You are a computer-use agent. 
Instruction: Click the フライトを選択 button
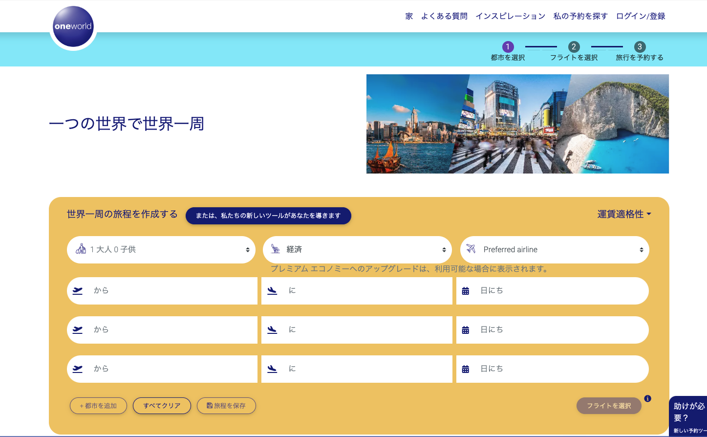point(609,406)
